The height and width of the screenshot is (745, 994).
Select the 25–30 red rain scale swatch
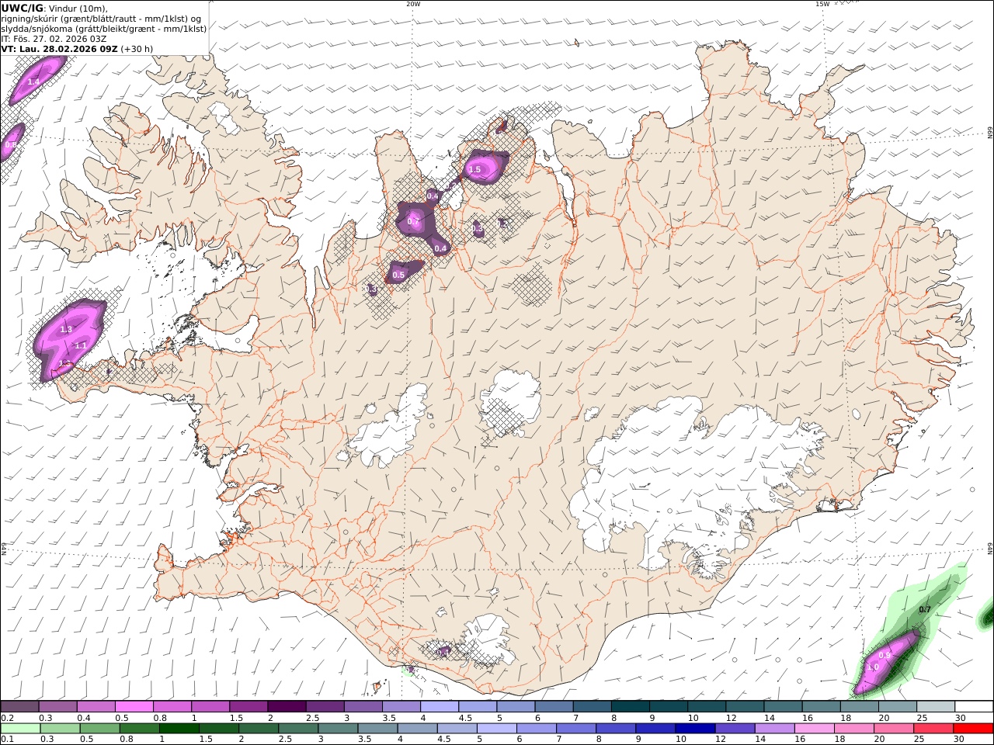[933, 729]
